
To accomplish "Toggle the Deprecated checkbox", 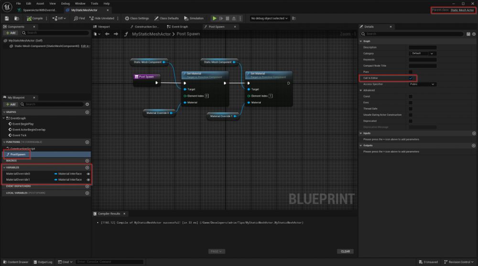I will tap(411, 121).
